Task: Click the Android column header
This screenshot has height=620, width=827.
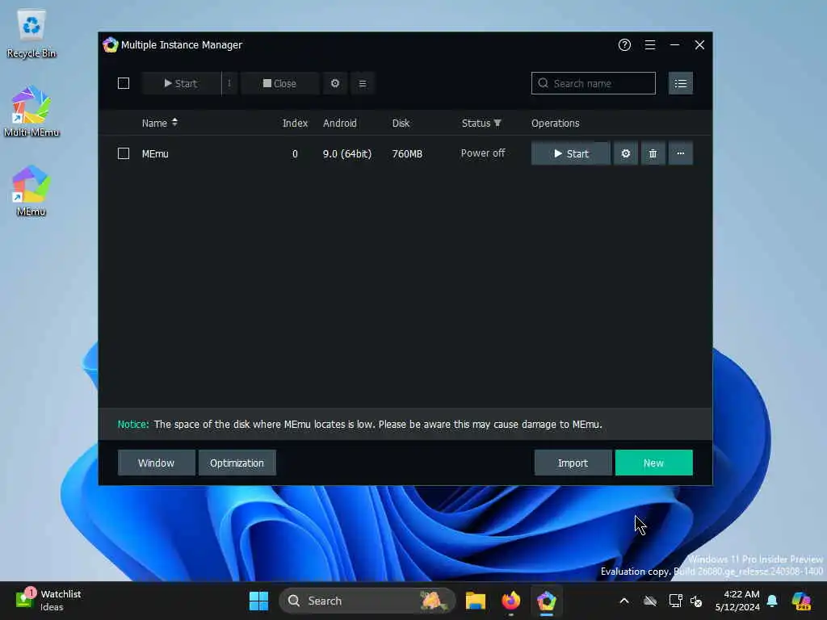Action: click(340, 123)
